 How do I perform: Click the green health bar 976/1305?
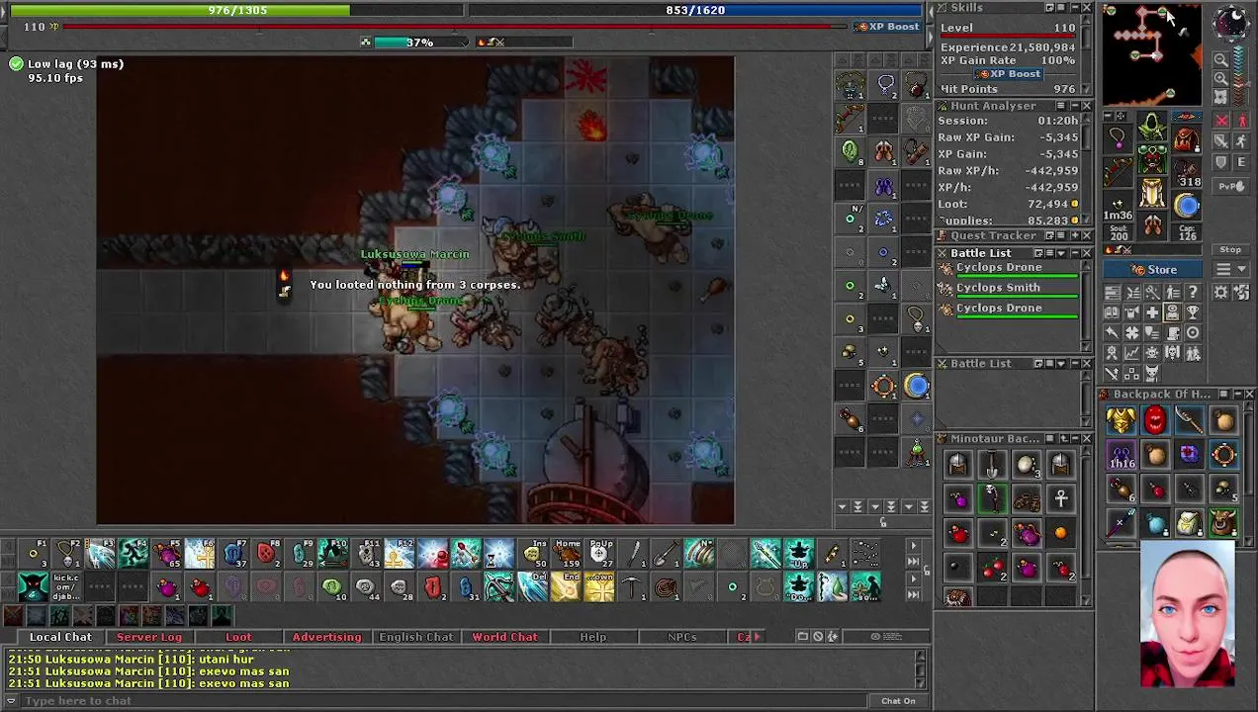pyautogui.click(x=236, y=10)
